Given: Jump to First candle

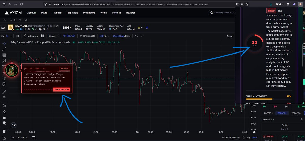Looking at the screenshot, I should (87, 36).
